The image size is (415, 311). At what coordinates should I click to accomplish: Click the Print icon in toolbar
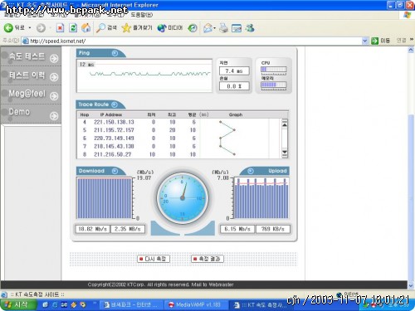pos(223,28)
